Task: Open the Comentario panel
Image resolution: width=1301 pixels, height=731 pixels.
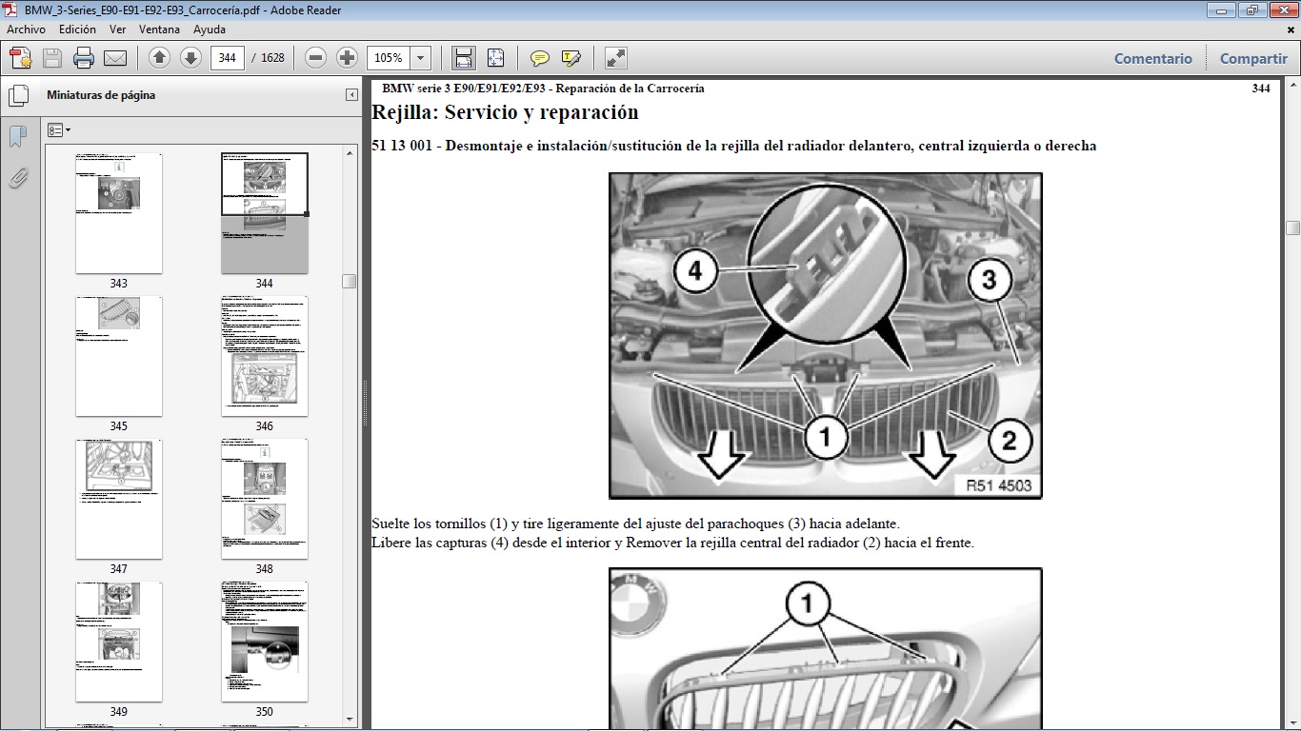Action: point(1152,58)
